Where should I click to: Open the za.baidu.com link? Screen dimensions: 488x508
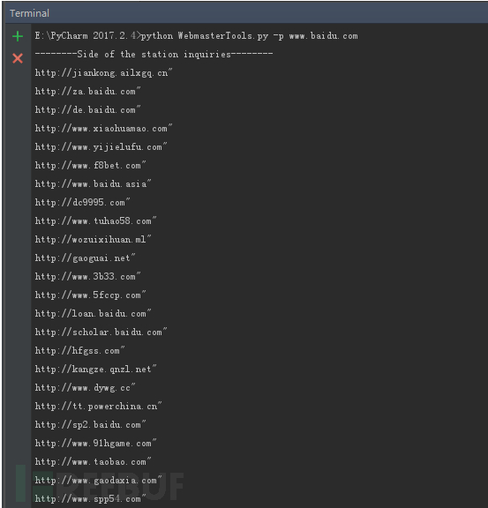[87, 92]
